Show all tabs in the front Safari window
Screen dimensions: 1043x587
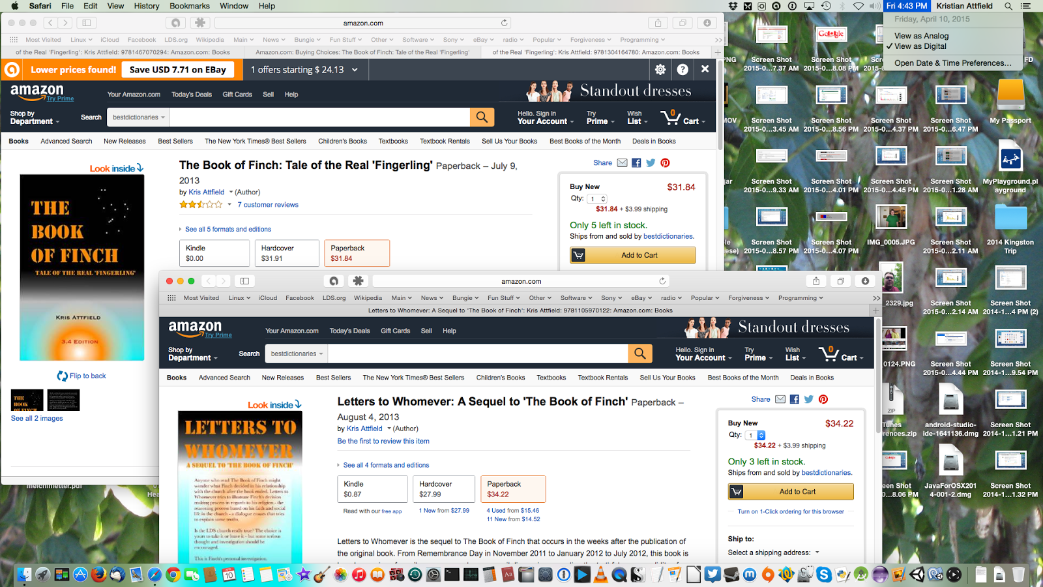click(841, 281)
